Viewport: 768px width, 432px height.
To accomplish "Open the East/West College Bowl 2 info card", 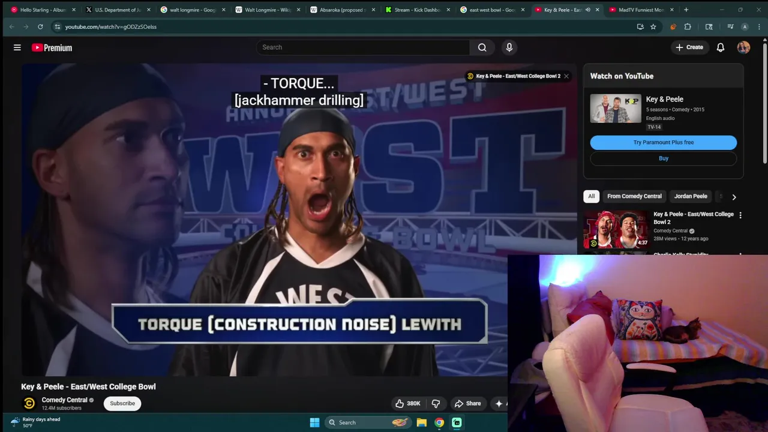I will click(514, 76).
